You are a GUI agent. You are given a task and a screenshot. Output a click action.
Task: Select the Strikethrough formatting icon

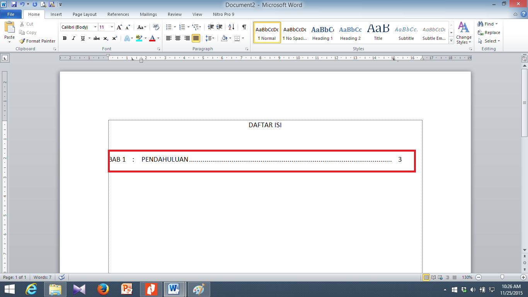pyautogui.click(x=96, y=38)
